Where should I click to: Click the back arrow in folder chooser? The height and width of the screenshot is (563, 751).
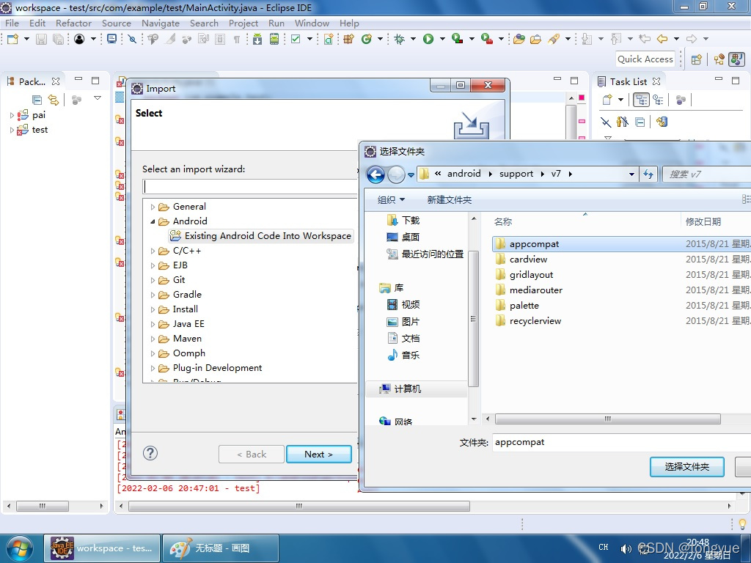tap(376, 174)
